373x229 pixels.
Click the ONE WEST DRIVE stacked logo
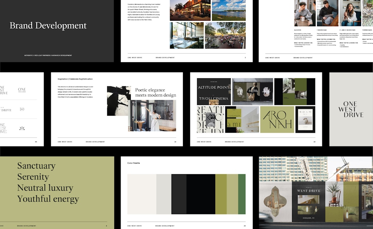pyautogui.click(x=351, y=109)
